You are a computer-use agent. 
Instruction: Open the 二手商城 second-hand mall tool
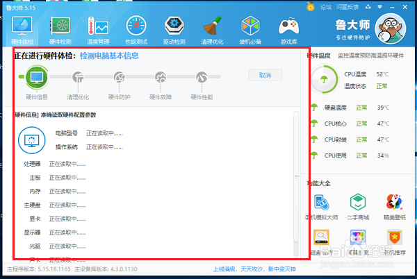358,208
